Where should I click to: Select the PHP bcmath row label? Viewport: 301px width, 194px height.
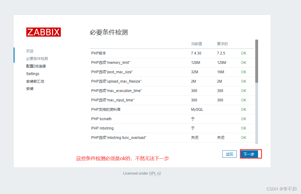(101, 119)
